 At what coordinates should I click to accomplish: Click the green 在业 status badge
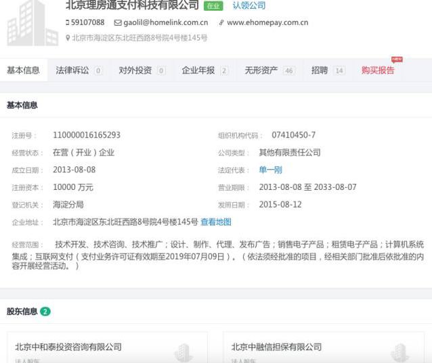(213, 6)
